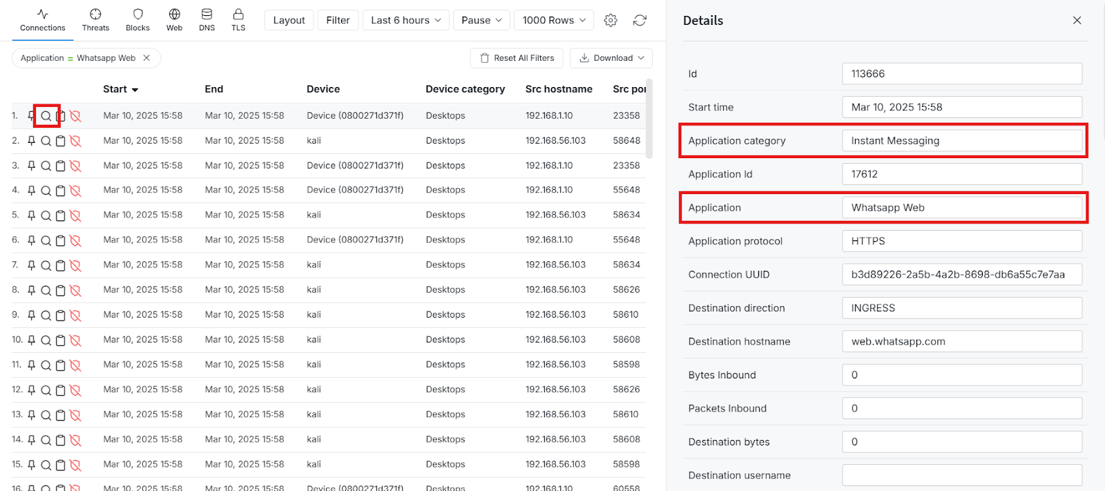This screenshot has width=1105, height=491.
Task: Switch to the Threats tab
Action: point(95,20)
